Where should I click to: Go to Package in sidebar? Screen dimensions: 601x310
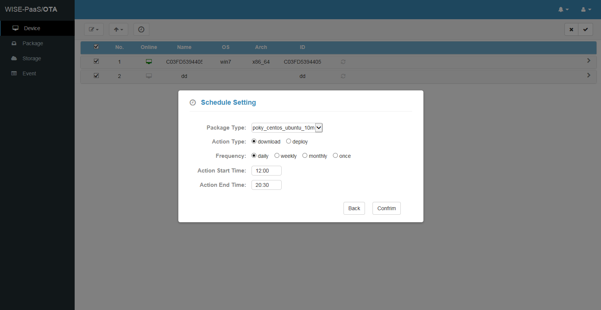tap(33, 43)
